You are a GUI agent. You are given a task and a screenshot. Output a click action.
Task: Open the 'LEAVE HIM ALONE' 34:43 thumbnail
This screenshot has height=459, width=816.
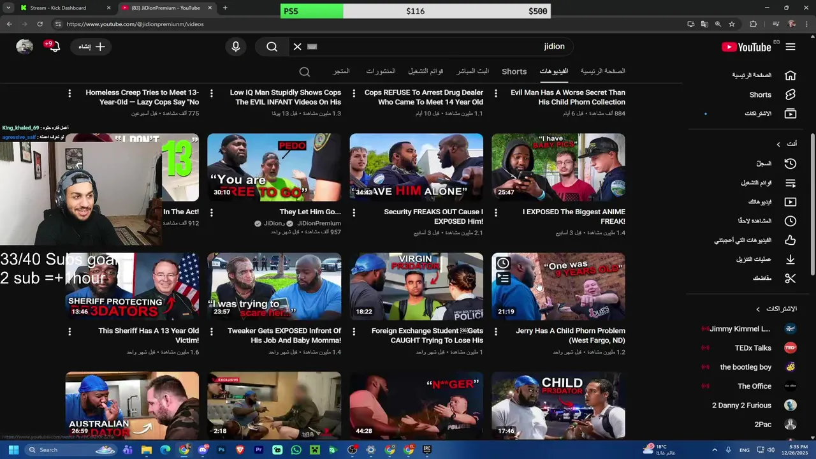point(416,167)
